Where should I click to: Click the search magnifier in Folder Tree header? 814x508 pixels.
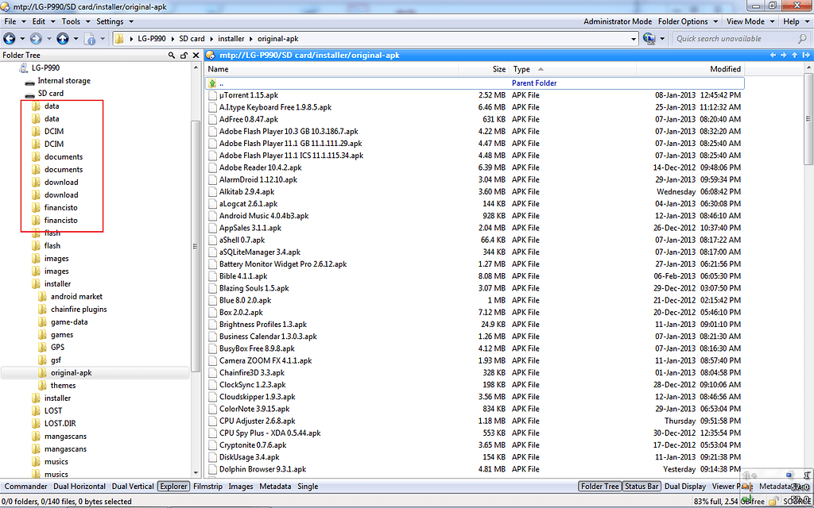tap(172, 55)
